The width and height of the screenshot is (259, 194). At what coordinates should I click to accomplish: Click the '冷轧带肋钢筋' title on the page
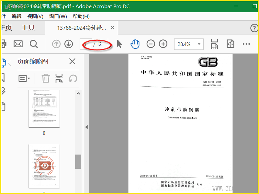pyautogui.click(x=182, y=110)
